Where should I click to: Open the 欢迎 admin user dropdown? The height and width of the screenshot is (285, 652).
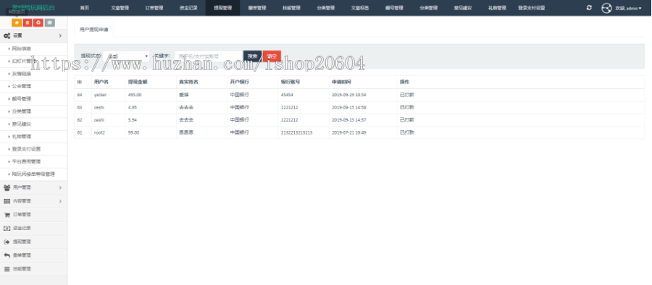coord(628,8)
